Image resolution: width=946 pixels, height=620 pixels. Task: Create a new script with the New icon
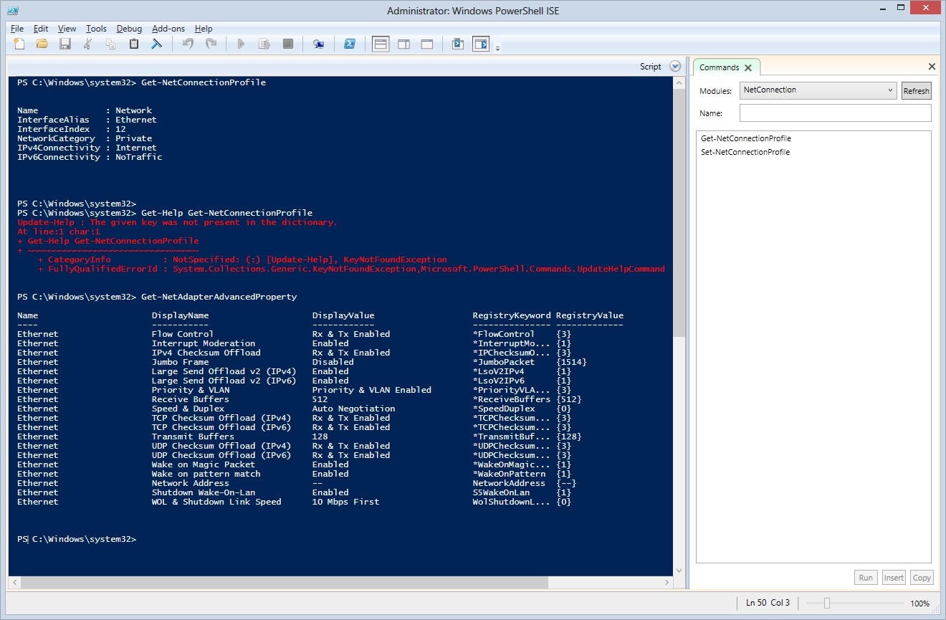pyautogui.click(x=19, y=44)
